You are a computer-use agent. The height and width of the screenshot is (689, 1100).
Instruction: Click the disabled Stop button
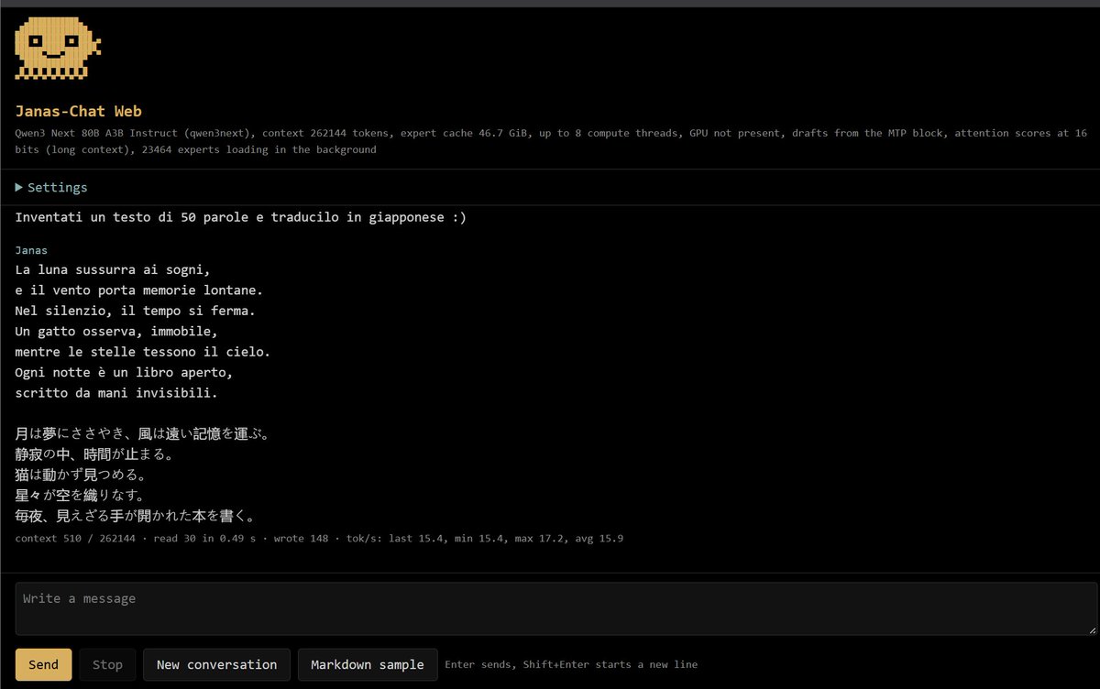[107, 664]
